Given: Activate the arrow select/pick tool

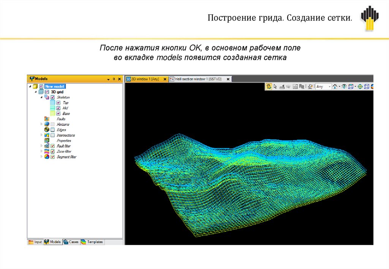Looking at the screenshot, I should (x=275, y=87).
